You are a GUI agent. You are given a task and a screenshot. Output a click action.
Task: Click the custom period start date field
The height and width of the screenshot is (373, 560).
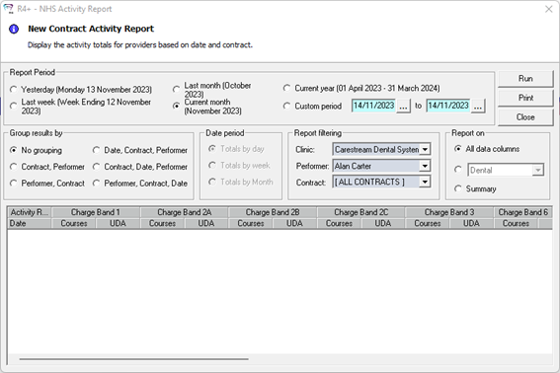373,106
